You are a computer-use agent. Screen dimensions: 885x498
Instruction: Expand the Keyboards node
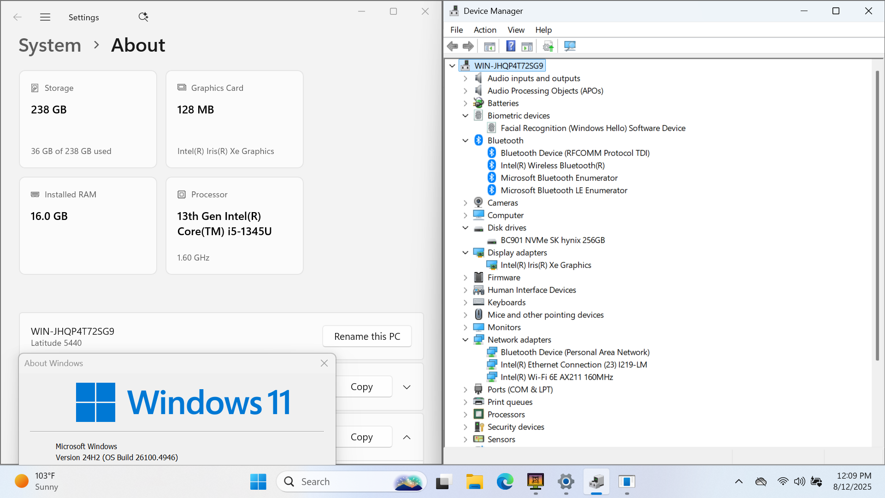point(466,302)
